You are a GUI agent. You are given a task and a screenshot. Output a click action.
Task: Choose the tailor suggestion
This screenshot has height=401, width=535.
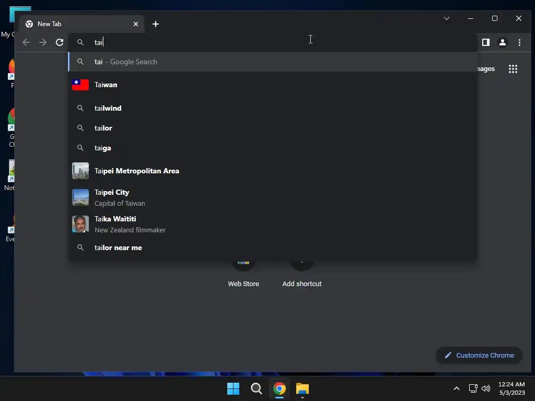point(273,128)
